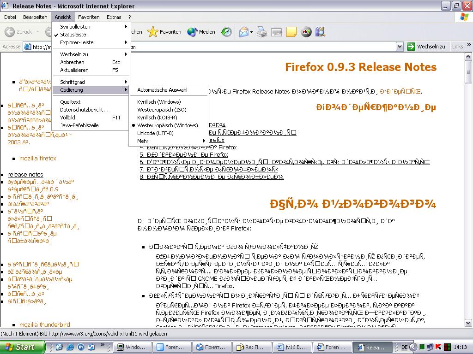Click the red Kaspersky tray icon
The height and width of the screenshot is (354, 473).
tap(438, 348)
